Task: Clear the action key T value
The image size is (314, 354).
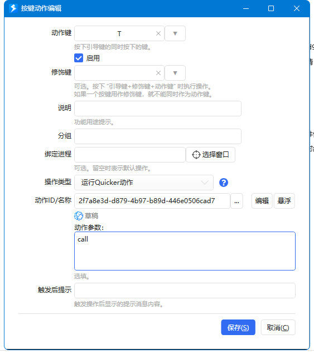Action: coord(158,33)
